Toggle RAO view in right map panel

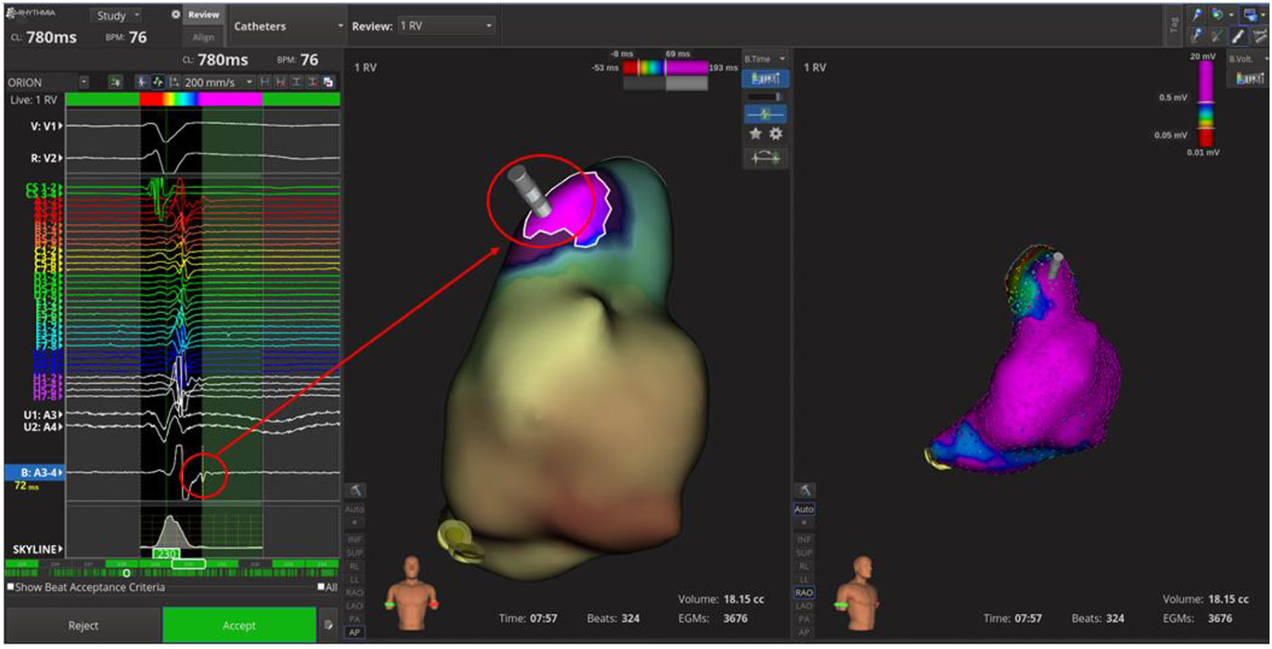[x=804, y=593]
